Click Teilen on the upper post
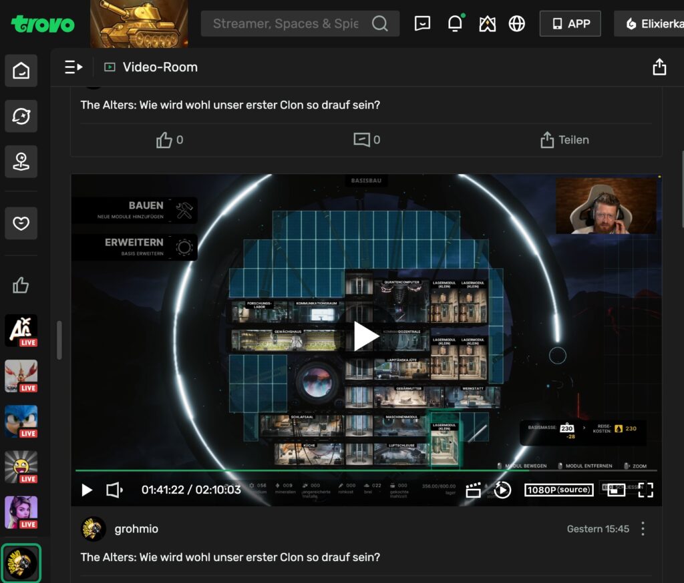Viewport: 684px width, 583px height. click(x=565, y=140)
